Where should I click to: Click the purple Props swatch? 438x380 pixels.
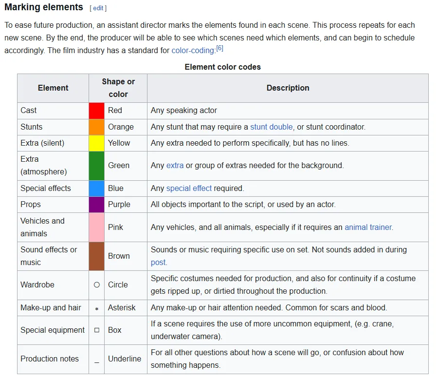click(x=97, y=205)
